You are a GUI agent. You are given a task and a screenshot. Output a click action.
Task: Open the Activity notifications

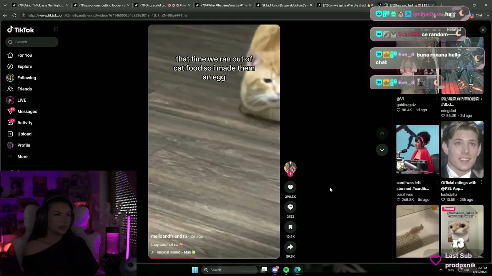point(25,123)
